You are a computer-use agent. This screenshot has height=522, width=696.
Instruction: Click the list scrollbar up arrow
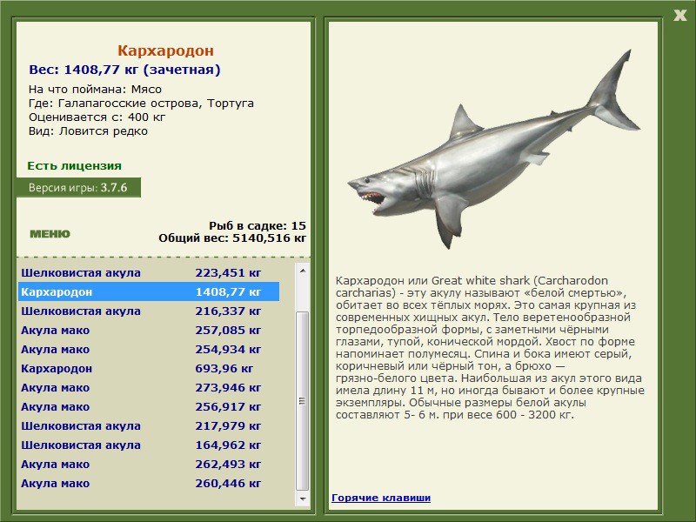coord(303,271)
